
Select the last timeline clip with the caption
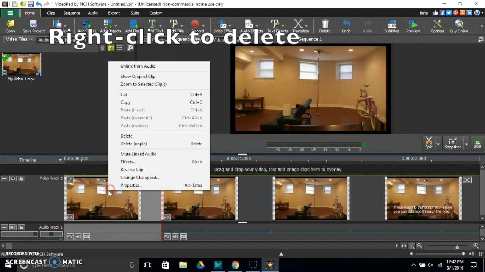coord(423,198)
